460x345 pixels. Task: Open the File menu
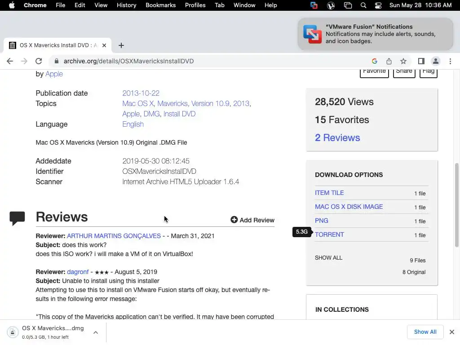pos(61,5)
